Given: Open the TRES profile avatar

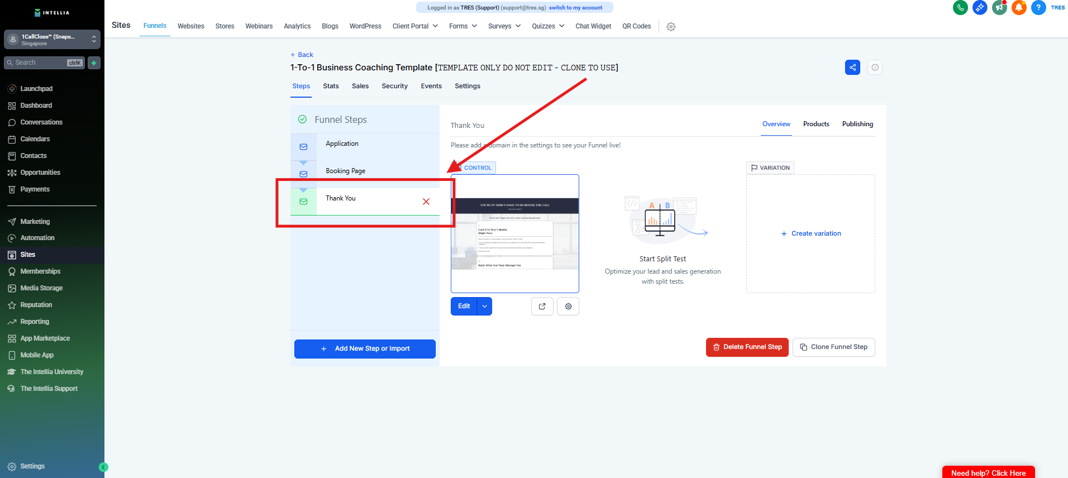Looking at the screenshot, I should point(1058,8).
